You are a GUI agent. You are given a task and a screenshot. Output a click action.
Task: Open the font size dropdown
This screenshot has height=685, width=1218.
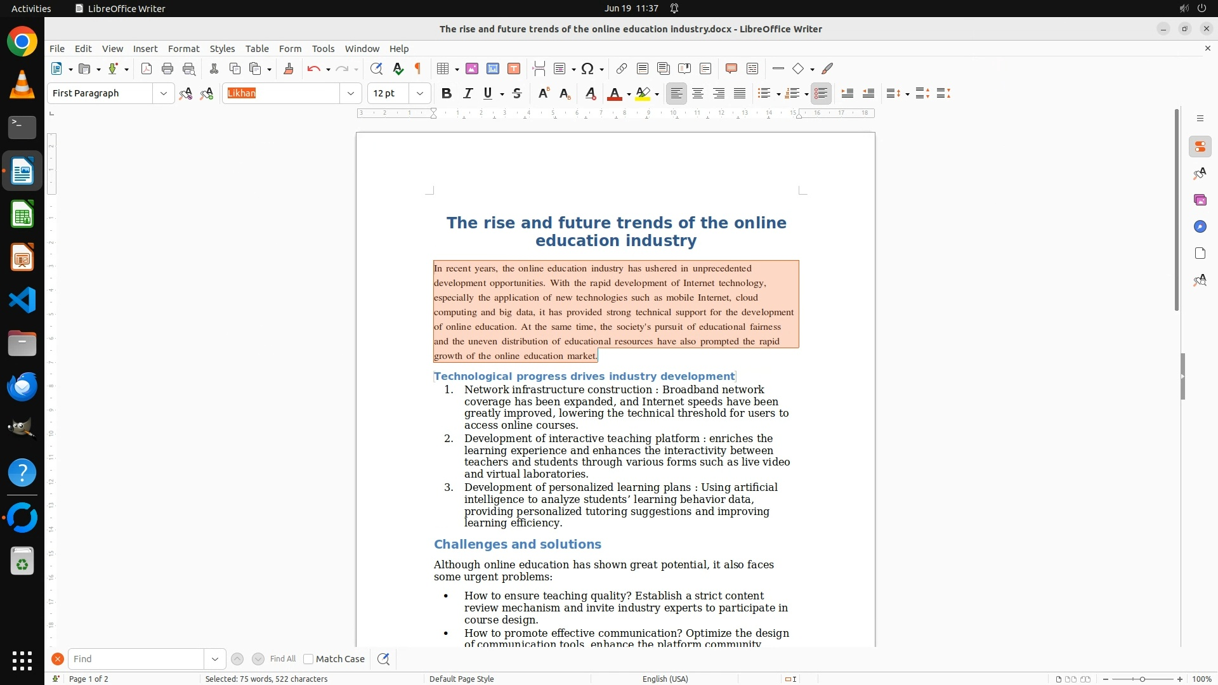(x=420, y=94)
